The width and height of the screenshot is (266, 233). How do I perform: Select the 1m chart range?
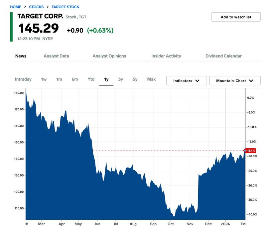[x=59, y=79]
